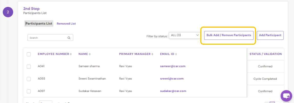Click Ravi Vyas in the A093 row
Image resolution: width=294 pixels, height=103 pixels.
[125, 79]
